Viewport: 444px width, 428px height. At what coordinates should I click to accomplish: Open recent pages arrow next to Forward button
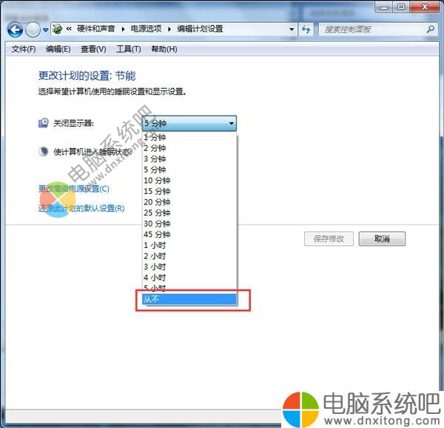tap(46, 30)
